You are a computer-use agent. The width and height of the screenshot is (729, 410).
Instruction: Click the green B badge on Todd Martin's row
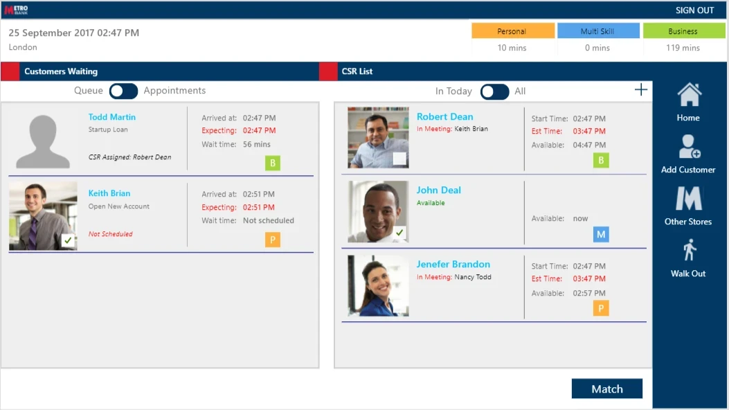[271, 162]
